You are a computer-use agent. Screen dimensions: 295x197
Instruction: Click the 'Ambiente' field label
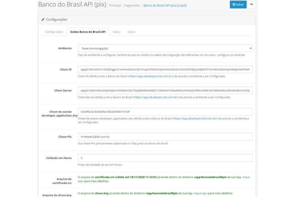[x=65, y=48]
